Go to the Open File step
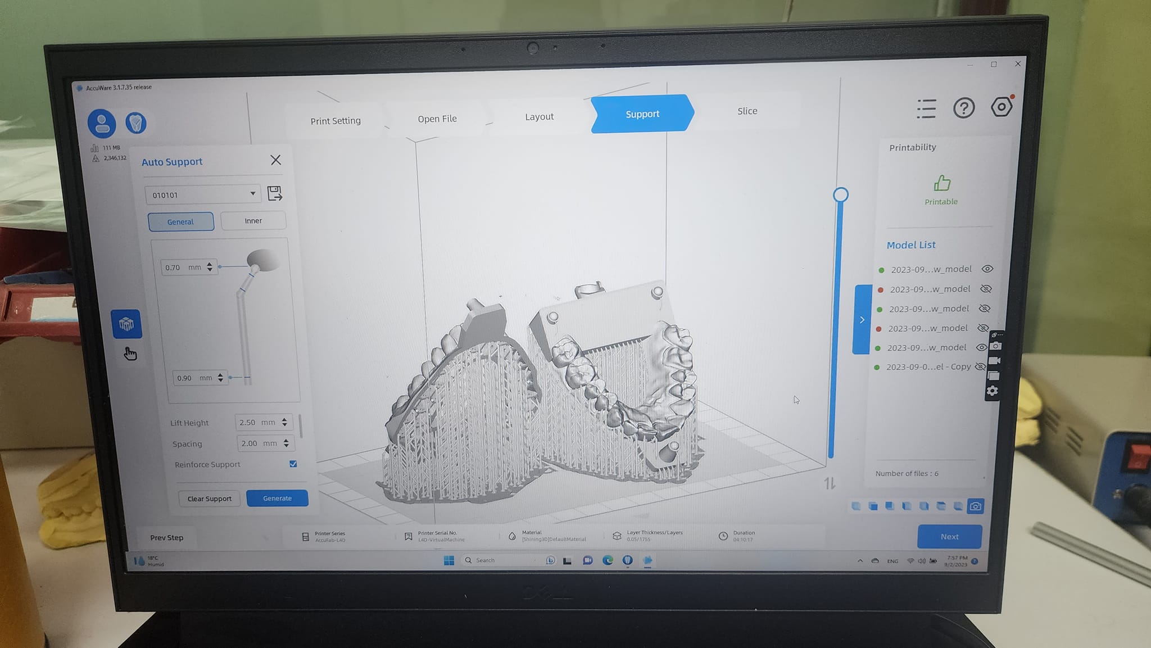Image resolution: width=1151 pixels, height=648 pixels. coord(437,119)
